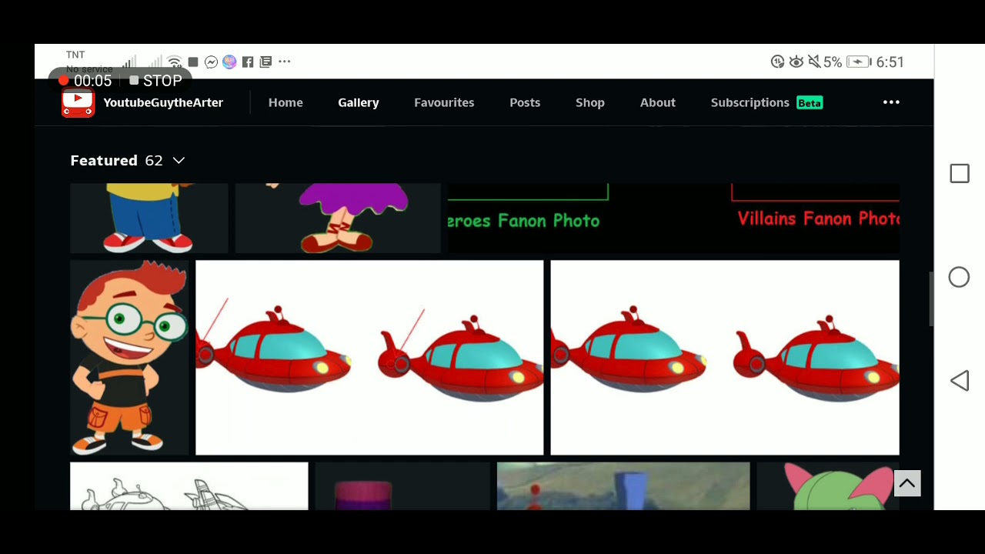Tap the Wi-Fi status icon
The width and height of the screenshot is (985, 554).
pyautogui.click(x=175, y=62)
